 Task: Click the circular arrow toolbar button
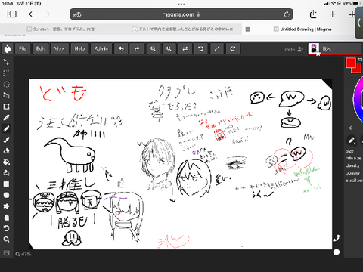(233, 48)
